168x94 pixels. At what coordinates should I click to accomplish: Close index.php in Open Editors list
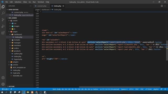click(x=10, y=15)
